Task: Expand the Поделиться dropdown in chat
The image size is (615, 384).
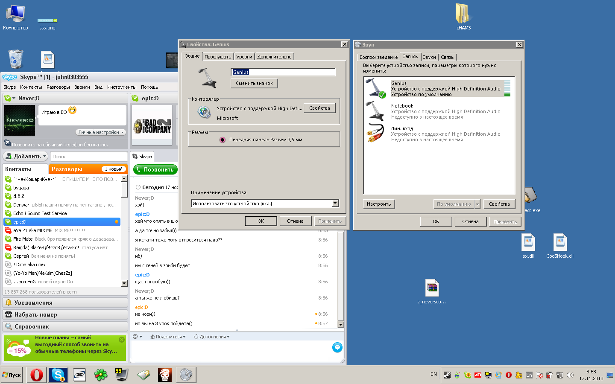Action: tap(168, 337)
